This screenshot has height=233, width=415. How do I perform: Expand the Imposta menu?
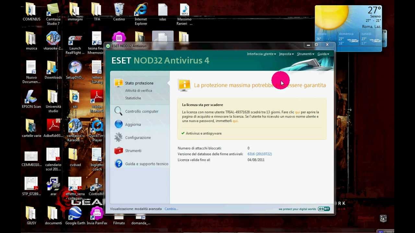point(286,54)
